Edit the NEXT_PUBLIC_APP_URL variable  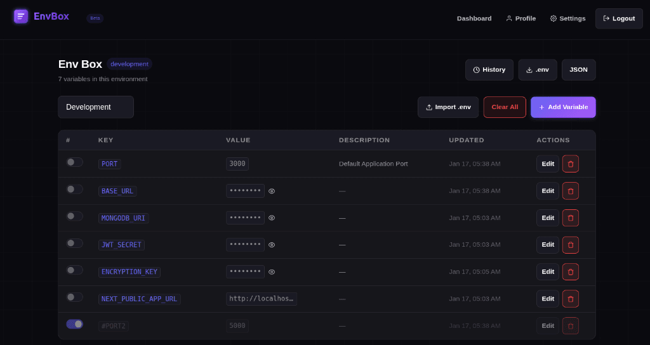548,299
